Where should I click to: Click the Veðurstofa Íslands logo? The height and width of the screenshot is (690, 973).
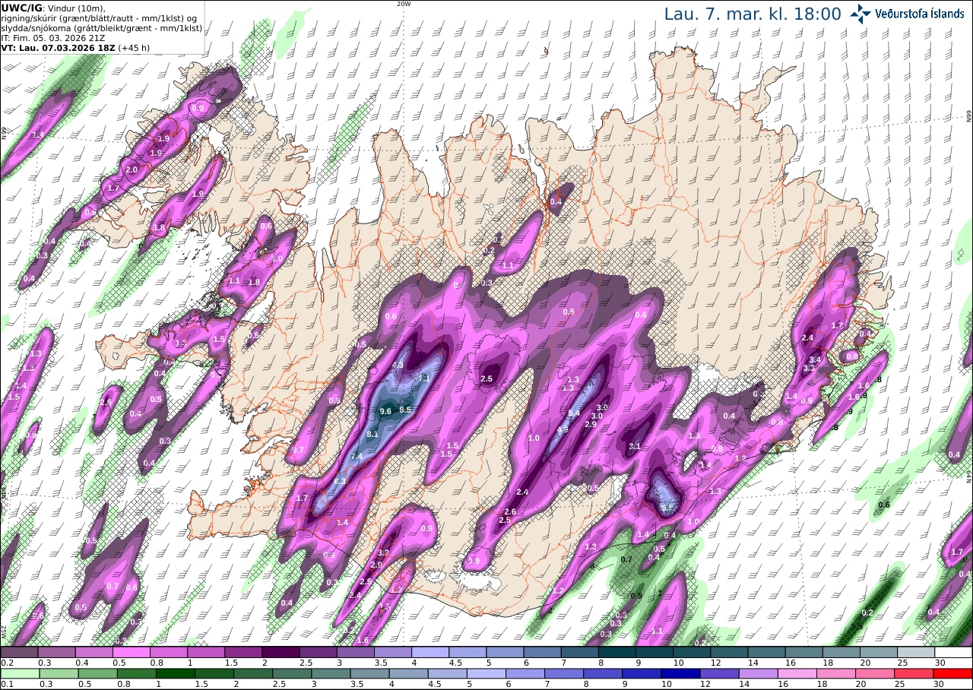pos(908,14)
